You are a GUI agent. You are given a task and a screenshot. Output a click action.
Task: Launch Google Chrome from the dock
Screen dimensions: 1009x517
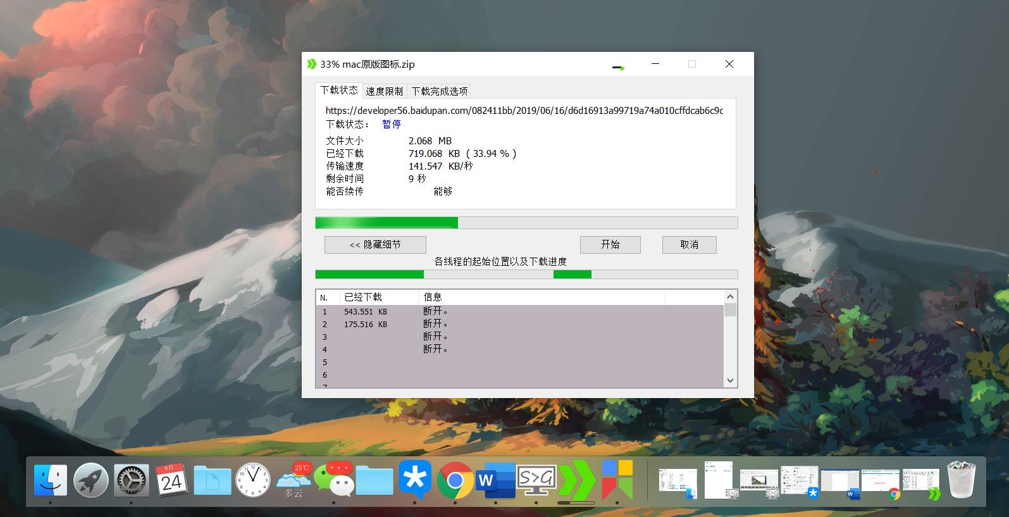455,480
